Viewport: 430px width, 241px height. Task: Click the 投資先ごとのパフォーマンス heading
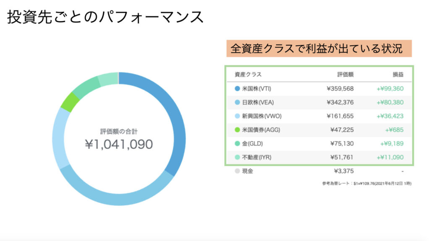click(105, 17)
